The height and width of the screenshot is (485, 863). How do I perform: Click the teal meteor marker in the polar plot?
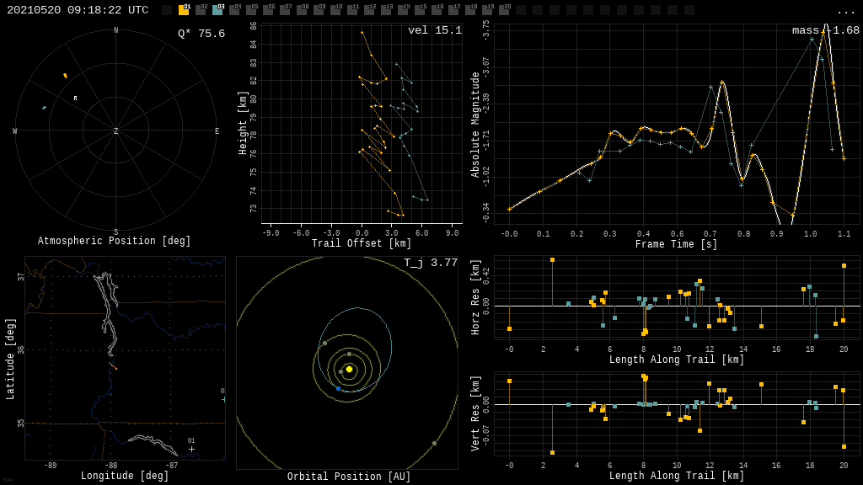45,108
